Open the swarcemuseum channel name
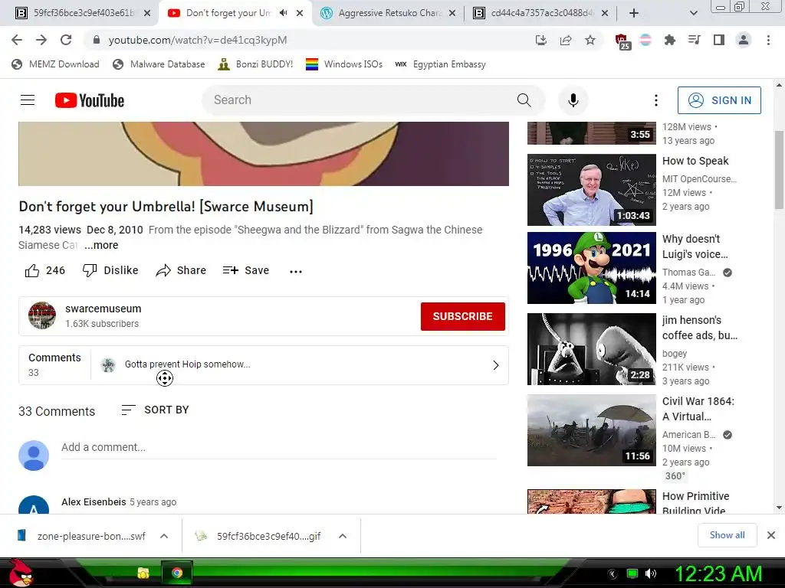Viewport: 785px width, 588px height. coord(103,309)
